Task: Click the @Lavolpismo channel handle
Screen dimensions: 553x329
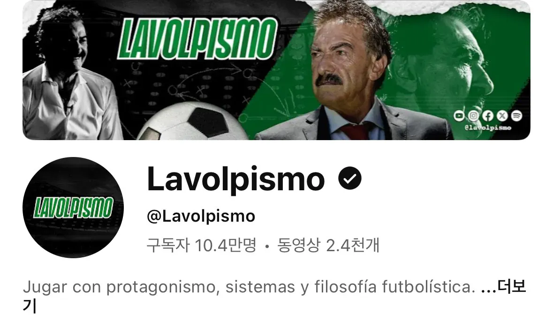Action: (x=201, y=216)
